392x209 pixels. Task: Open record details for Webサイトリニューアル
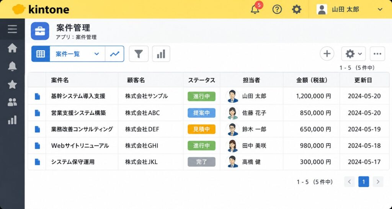[37, 145]
